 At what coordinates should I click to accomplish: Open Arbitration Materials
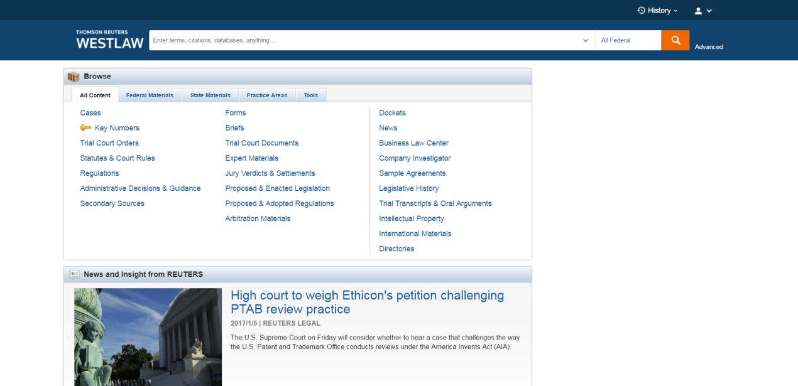tap(258, 218)
